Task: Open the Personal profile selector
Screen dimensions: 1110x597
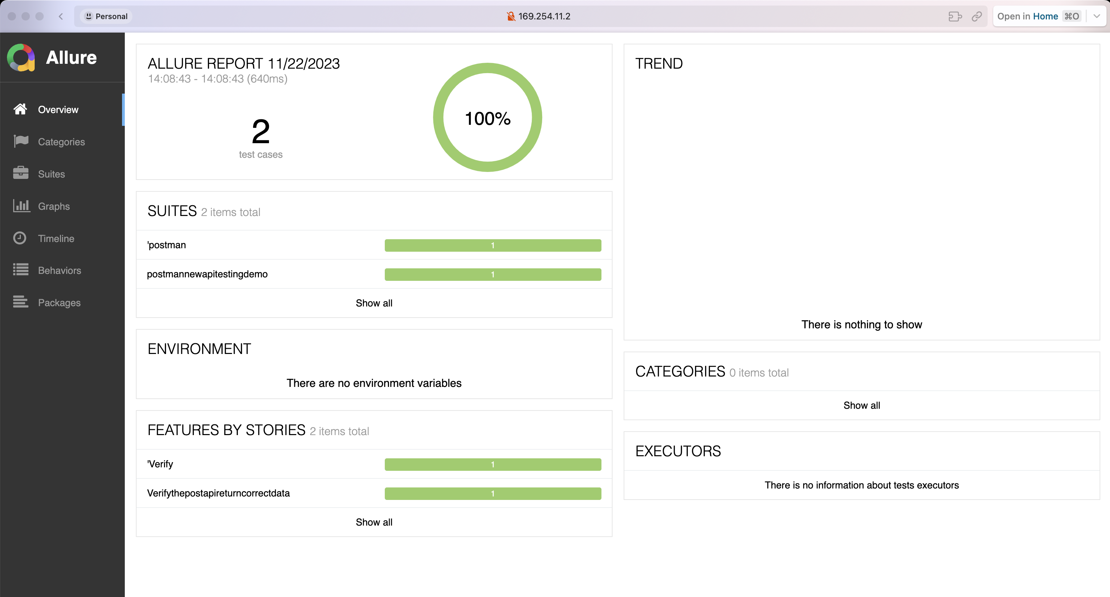Action: (x=106, y=16)
